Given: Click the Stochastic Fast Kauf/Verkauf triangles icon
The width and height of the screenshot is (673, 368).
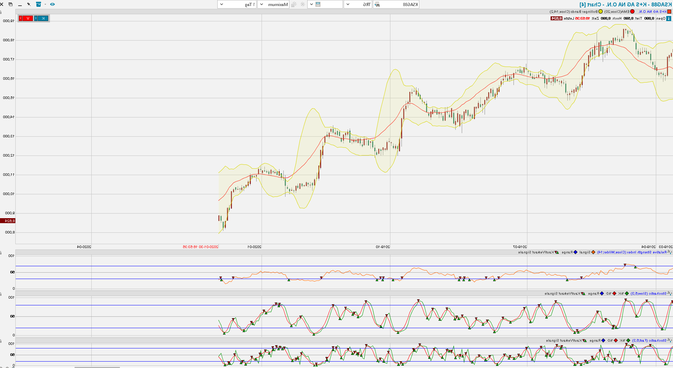Looking at the screenshot, I should click(585, 341).
